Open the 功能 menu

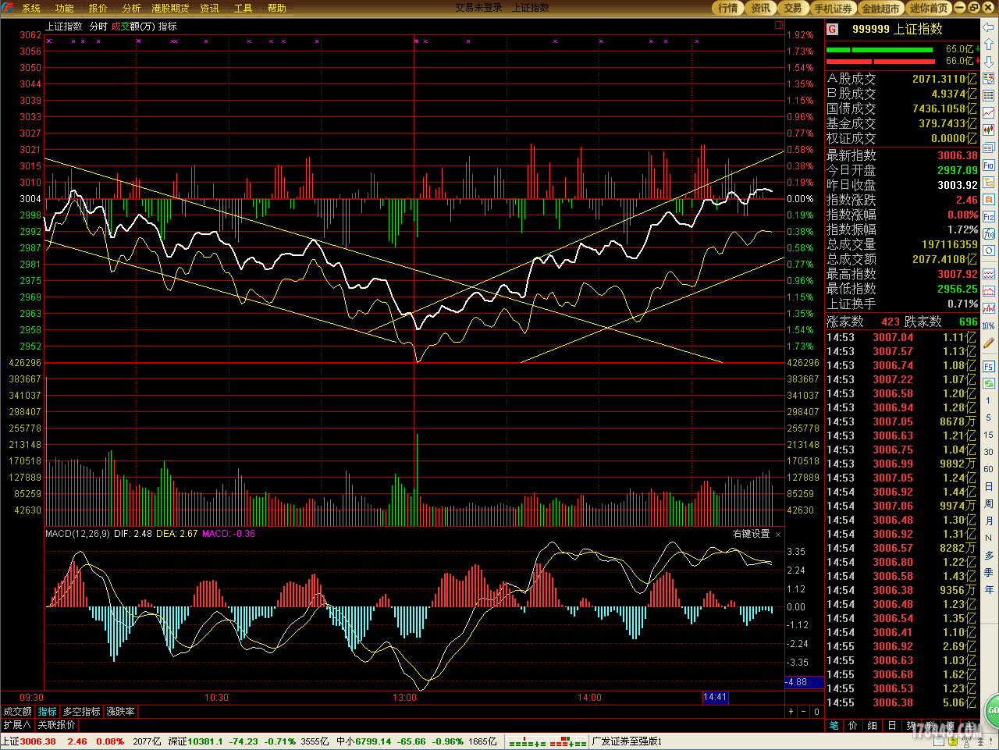[x=65, y=8]
